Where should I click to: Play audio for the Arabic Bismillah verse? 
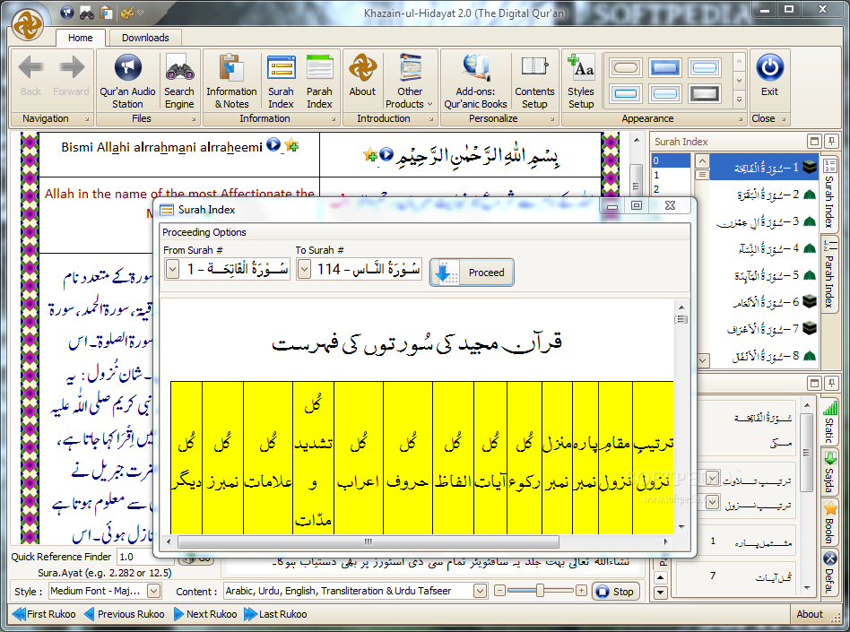click(386, 154)
